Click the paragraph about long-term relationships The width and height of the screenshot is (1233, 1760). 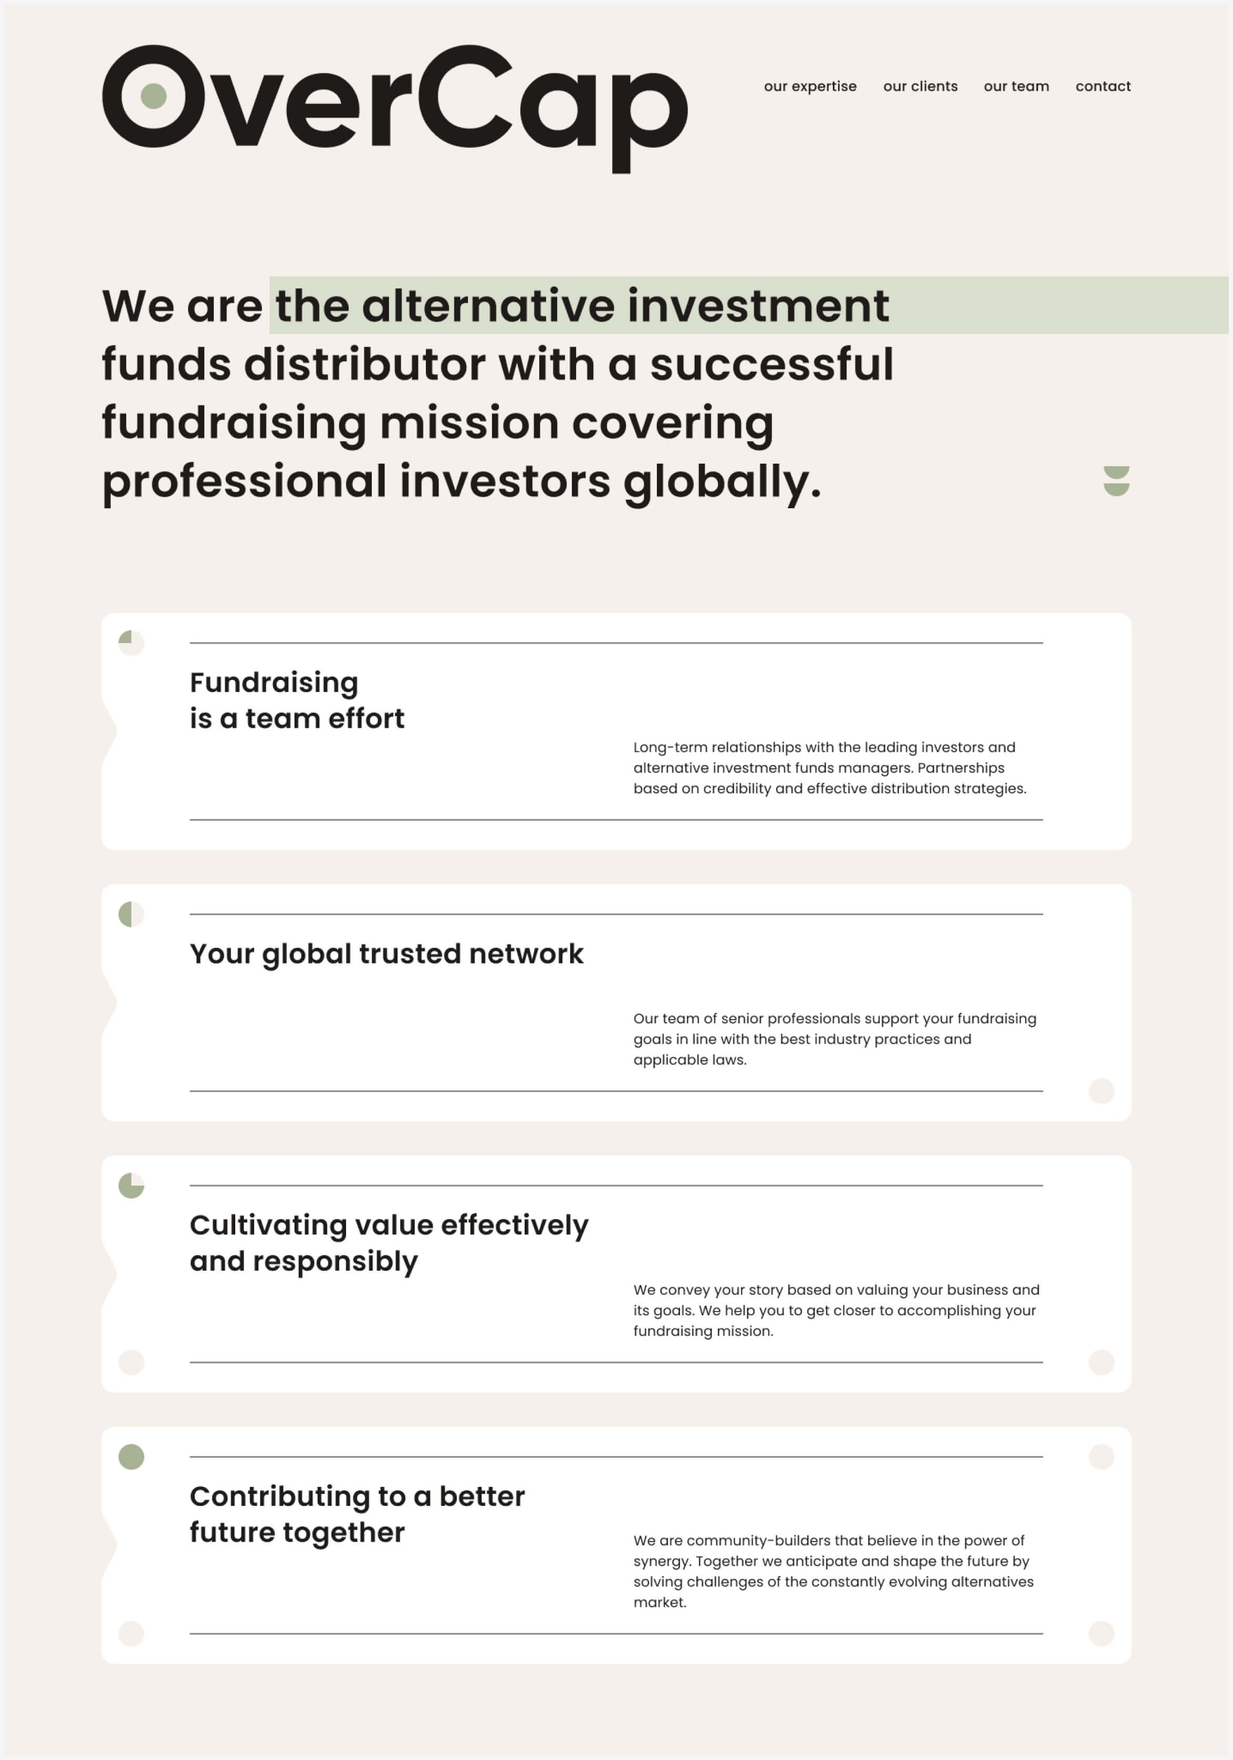click(830, 768)
